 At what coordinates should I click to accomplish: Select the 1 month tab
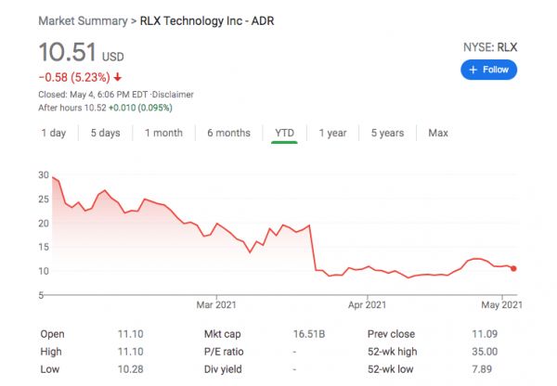click(x=163, y=133)
